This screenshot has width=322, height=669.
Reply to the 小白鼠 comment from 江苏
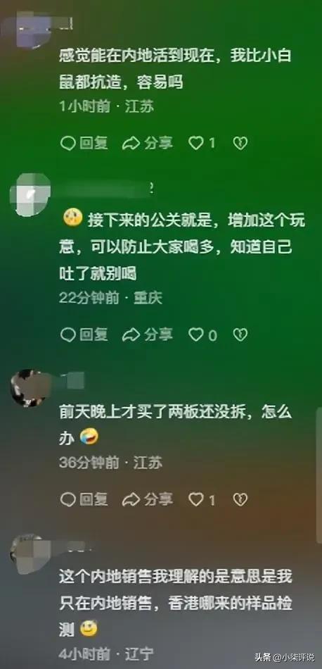pos(84,144)
